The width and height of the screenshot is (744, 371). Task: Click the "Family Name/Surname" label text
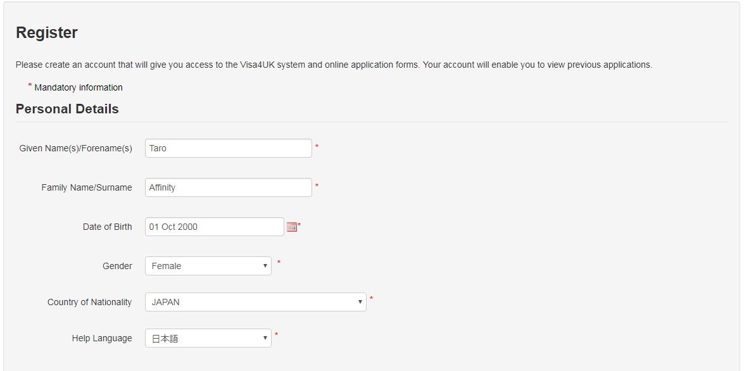coord(87,187)
